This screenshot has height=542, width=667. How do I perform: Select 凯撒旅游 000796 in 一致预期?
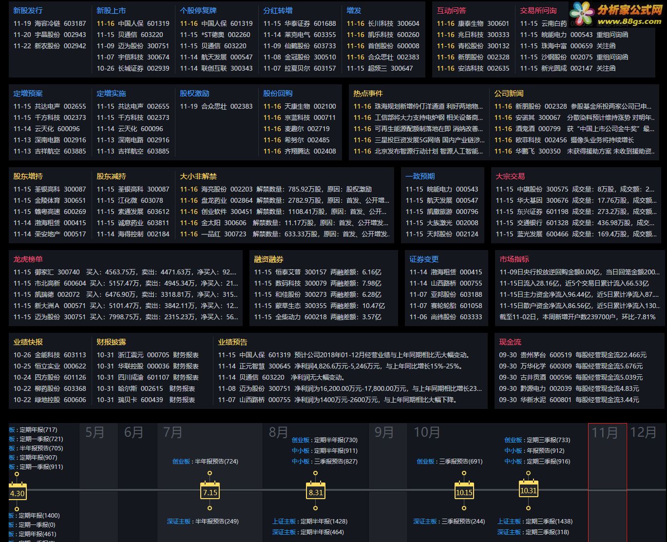[x=442, y=212]
